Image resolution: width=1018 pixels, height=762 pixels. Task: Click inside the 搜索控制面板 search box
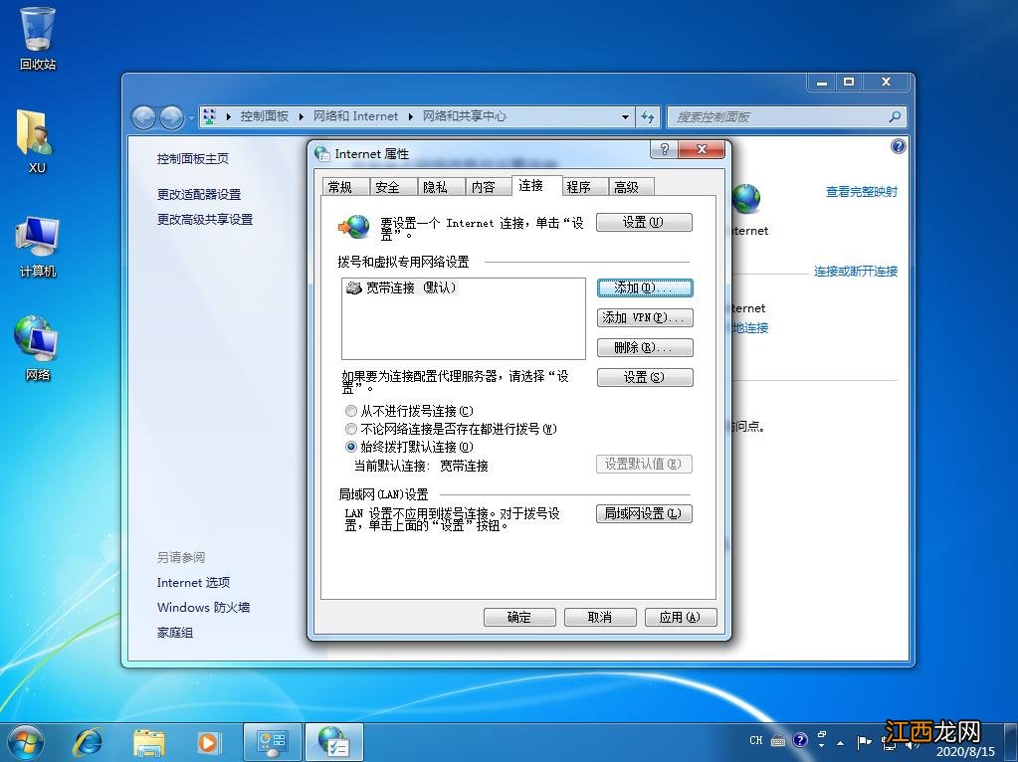(x=786, y=116)
